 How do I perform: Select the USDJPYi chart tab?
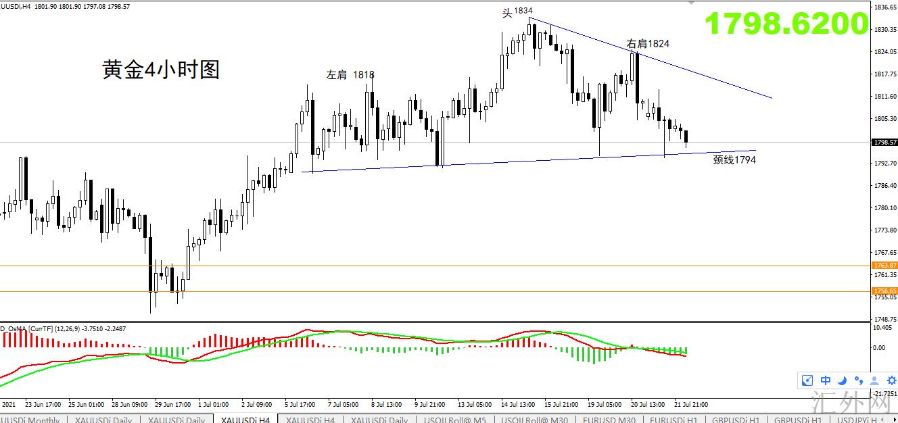pos(859,419)
